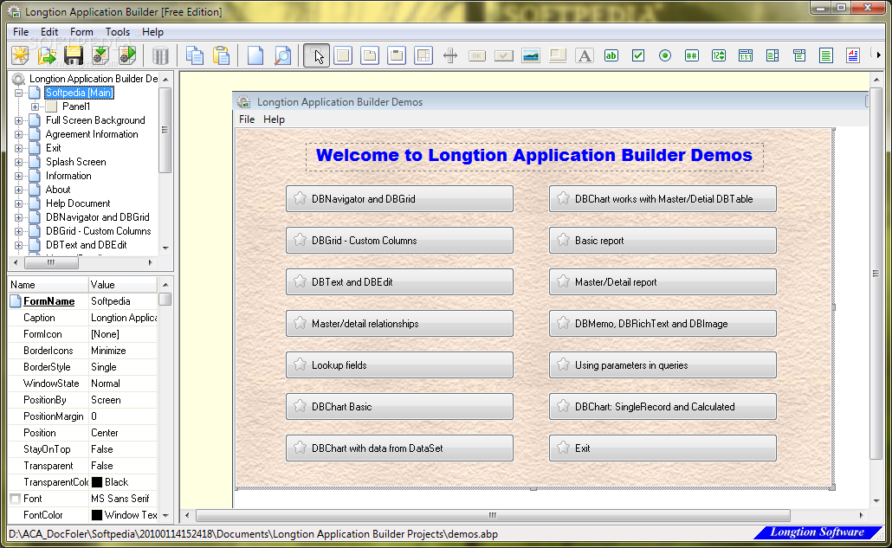
Task: Select the group box component tool
Action: (x=397, y=55)
